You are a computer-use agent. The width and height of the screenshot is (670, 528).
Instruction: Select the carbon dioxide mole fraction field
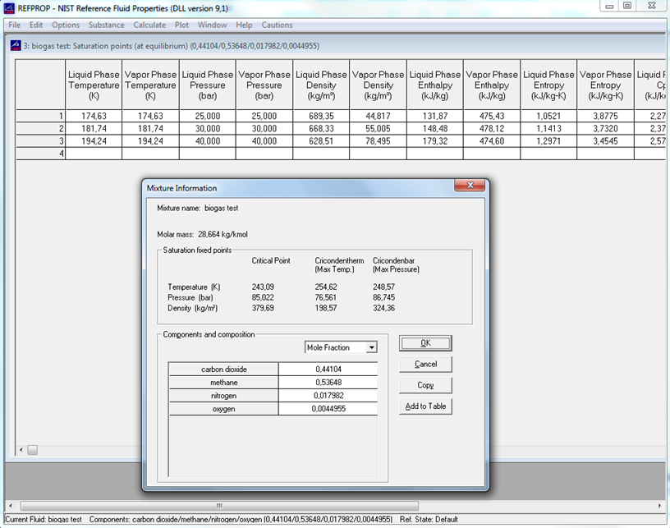pos(328,369)
